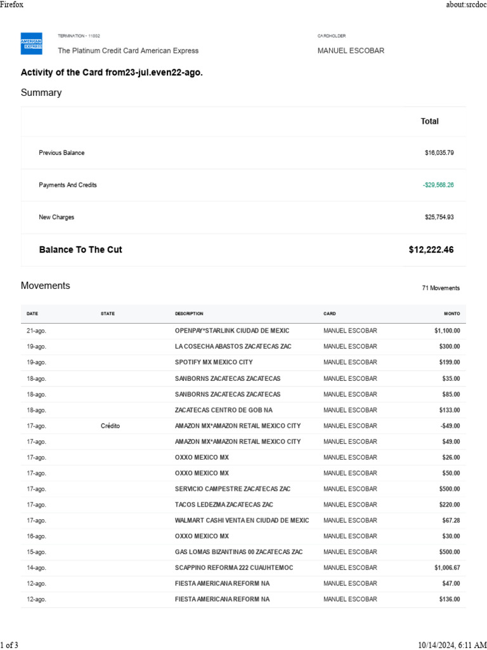The width and height of the screenshot is (487, 650).
Task: Select the Payments And Credits amount
Action: tap(438, 185)
